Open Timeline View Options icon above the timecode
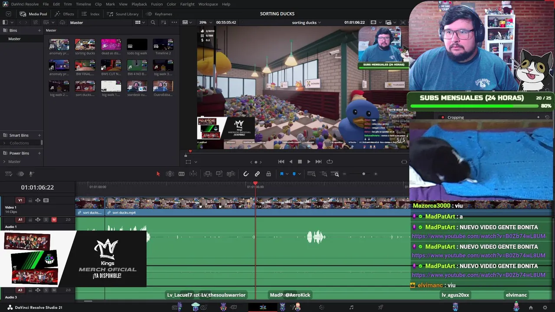The width and height of the screenshot is (555, 312). coord(8,174)
